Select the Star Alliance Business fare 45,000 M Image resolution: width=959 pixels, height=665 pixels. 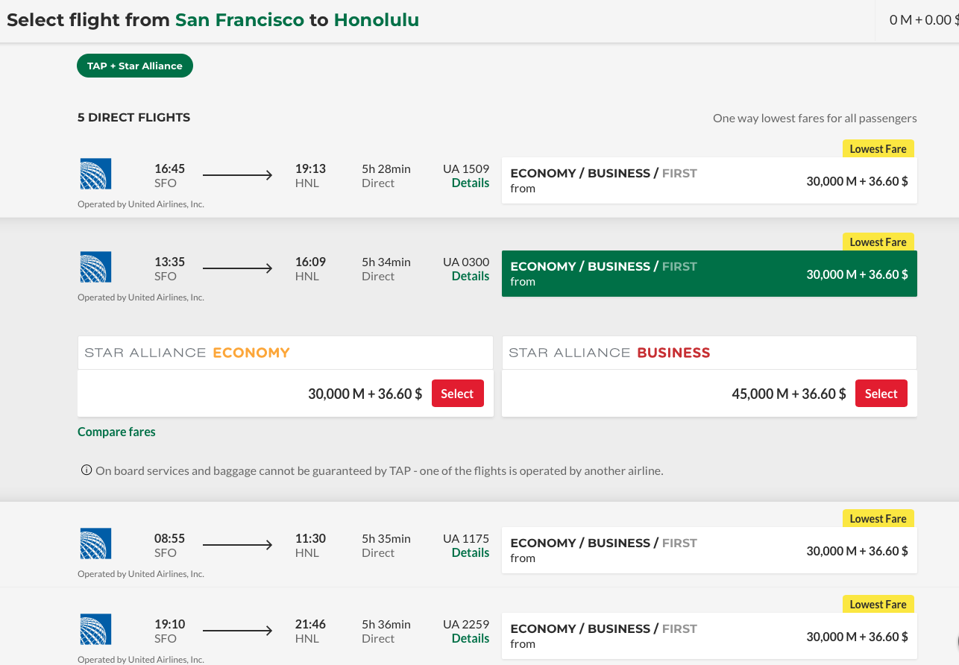tap(881, 394)
